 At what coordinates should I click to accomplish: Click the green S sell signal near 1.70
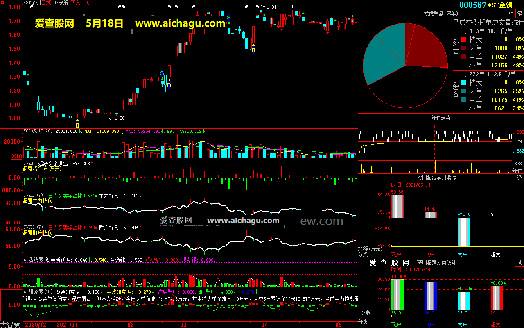pos(229,18)
